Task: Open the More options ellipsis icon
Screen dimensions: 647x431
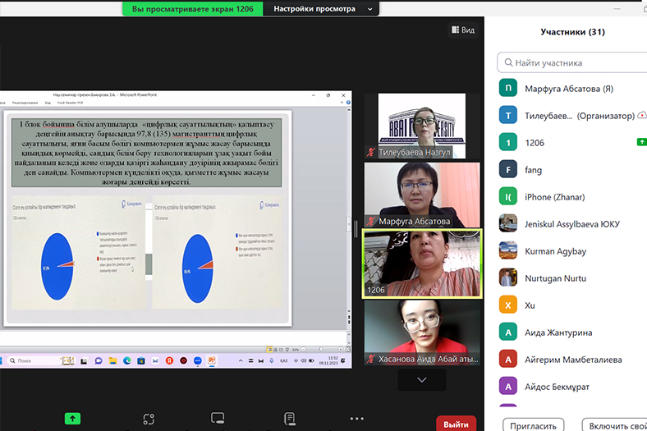Action: (356, 419)
